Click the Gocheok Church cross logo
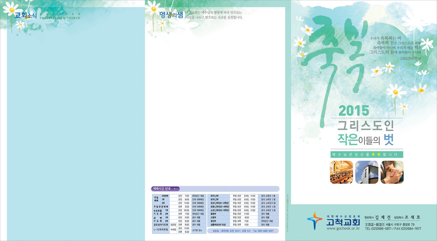Viewport: 437px width, 241px height. pos(316,221)
